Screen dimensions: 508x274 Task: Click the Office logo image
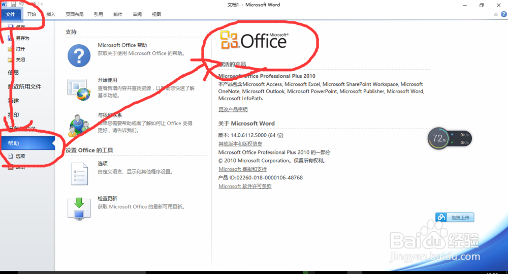254,40
